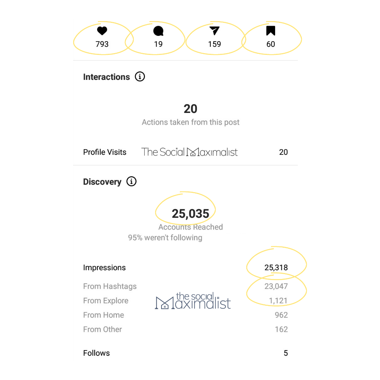Click the From Home row

[185, 315]
